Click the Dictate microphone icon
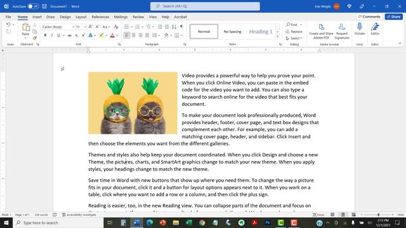This screenshot has width=406, height=228. click(x=360, y=27)
